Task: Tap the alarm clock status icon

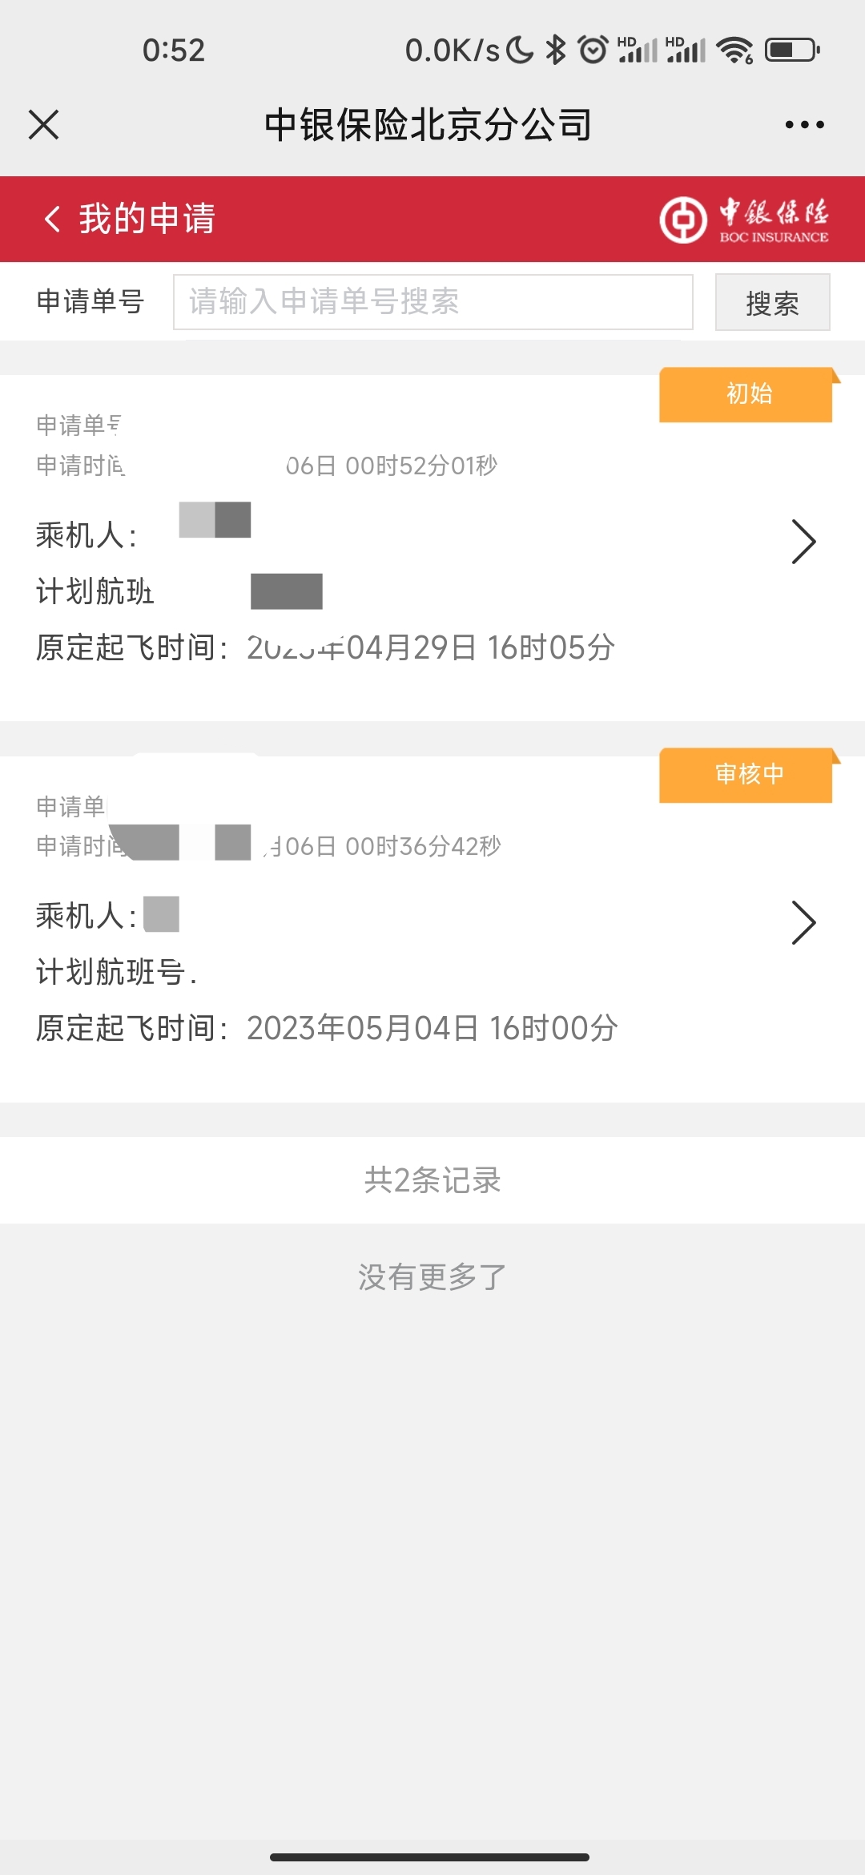Action: pos(593,50)
